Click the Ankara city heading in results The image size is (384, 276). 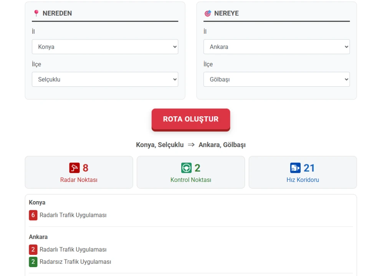[x=38, y=237]
